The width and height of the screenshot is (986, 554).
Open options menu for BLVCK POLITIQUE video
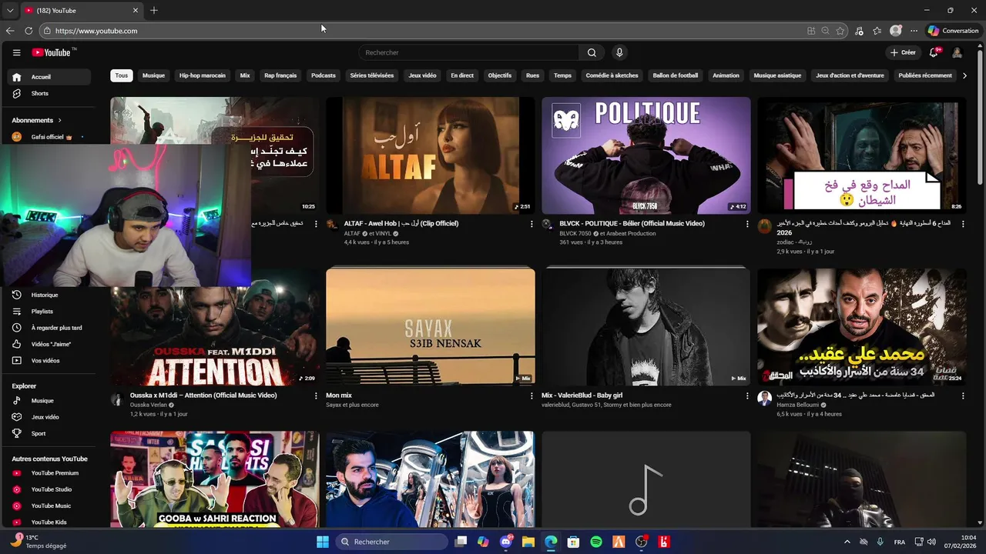(746, 224)
